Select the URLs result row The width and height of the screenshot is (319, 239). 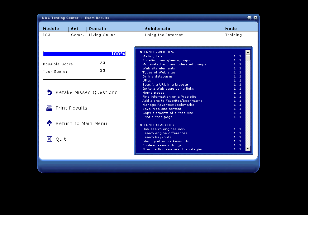pyautogui.click(x=192, y=81)
